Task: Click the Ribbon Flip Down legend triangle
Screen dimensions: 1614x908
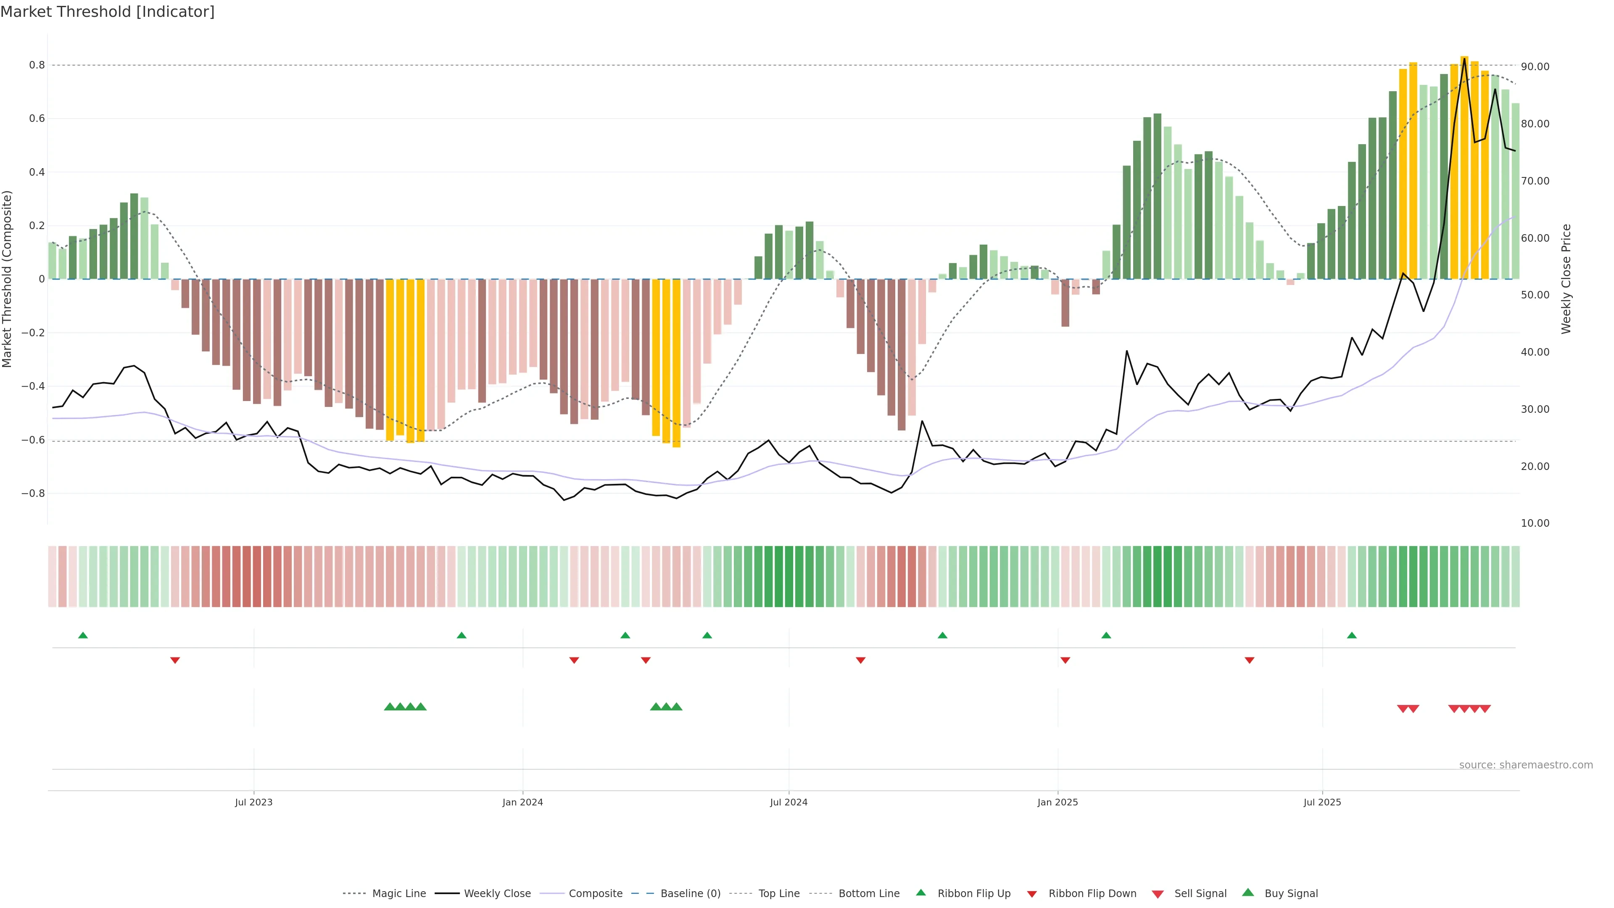Action: click(x=1032, y=894)
